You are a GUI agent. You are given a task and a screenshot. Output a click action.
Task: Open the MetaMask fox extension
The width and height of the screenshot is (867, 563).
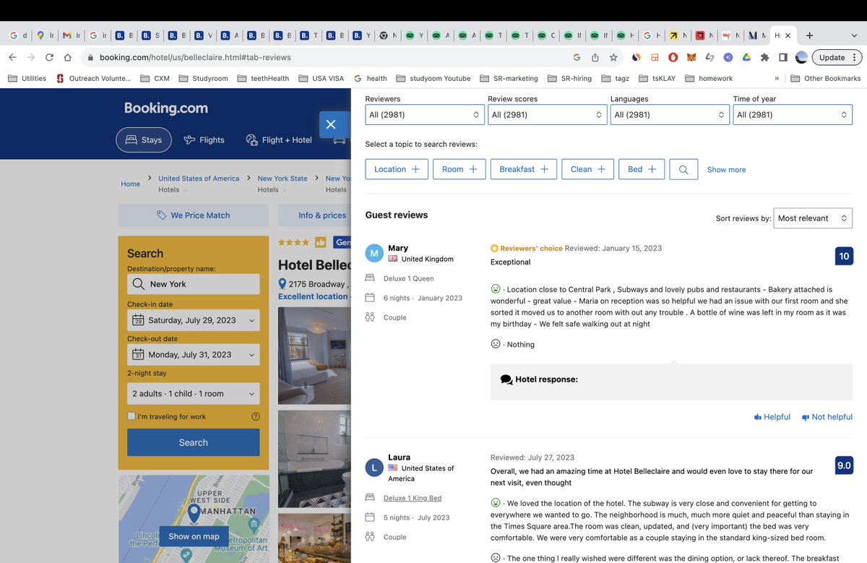tap(691, 57)
